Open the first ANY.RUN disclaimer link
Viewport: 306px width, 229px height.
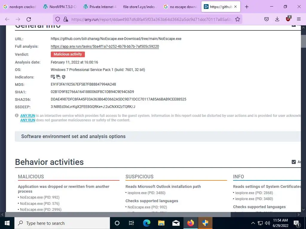tap(28, 115)
